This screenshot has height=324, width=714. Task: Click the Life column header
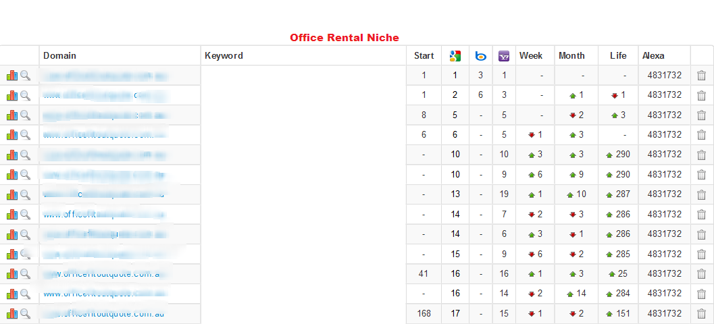618,56
